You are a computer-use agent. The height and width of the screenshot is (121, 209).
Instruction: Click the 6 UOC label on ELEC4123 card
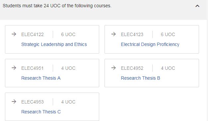(168, 34)
